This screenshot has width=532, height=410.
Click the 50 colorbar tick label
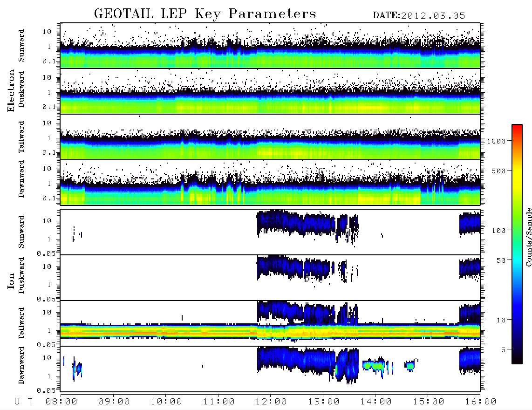coord(500,260)
